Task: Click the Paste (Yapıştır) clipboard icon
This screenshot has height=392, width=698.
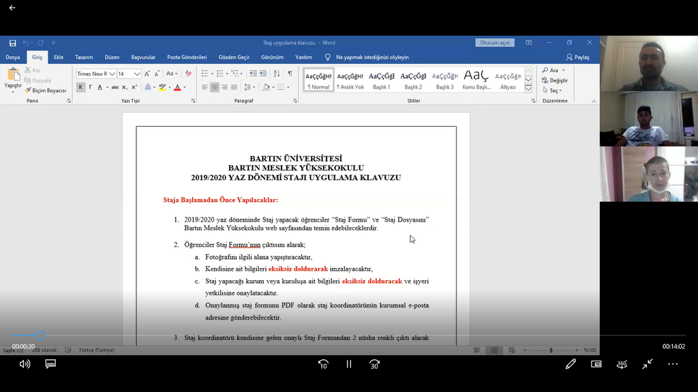Action: 13,74
